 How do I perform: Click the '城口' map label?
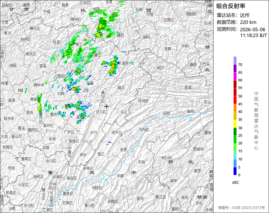click(x=160, y=68)
